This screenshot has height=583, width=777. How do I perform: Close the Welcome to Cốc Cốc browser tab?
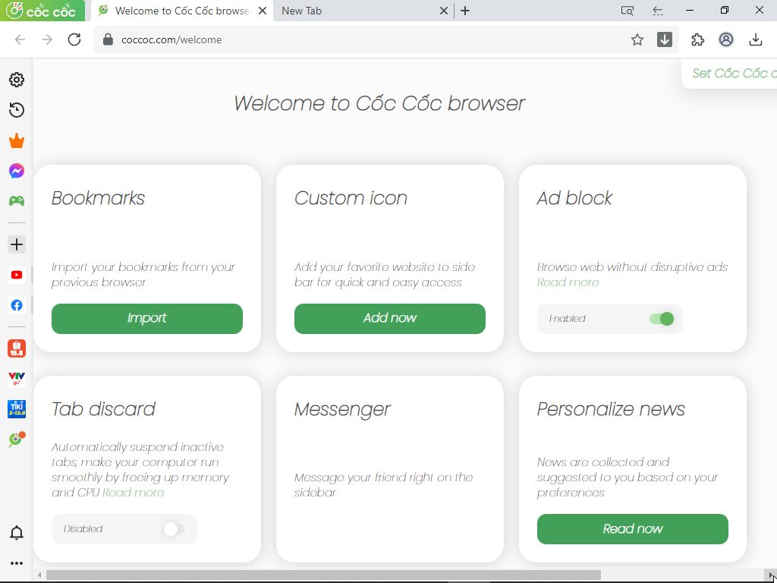click(x=263, y=11)
